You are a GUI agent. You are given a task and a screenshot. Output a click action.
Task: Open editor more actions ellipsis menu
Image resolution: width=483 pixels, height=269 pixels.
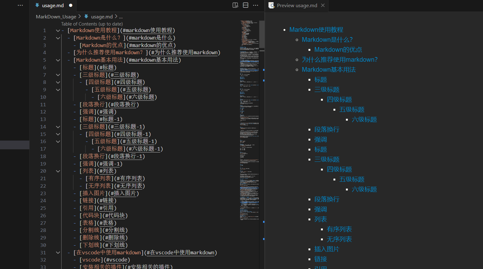click(x=256, y=5)
